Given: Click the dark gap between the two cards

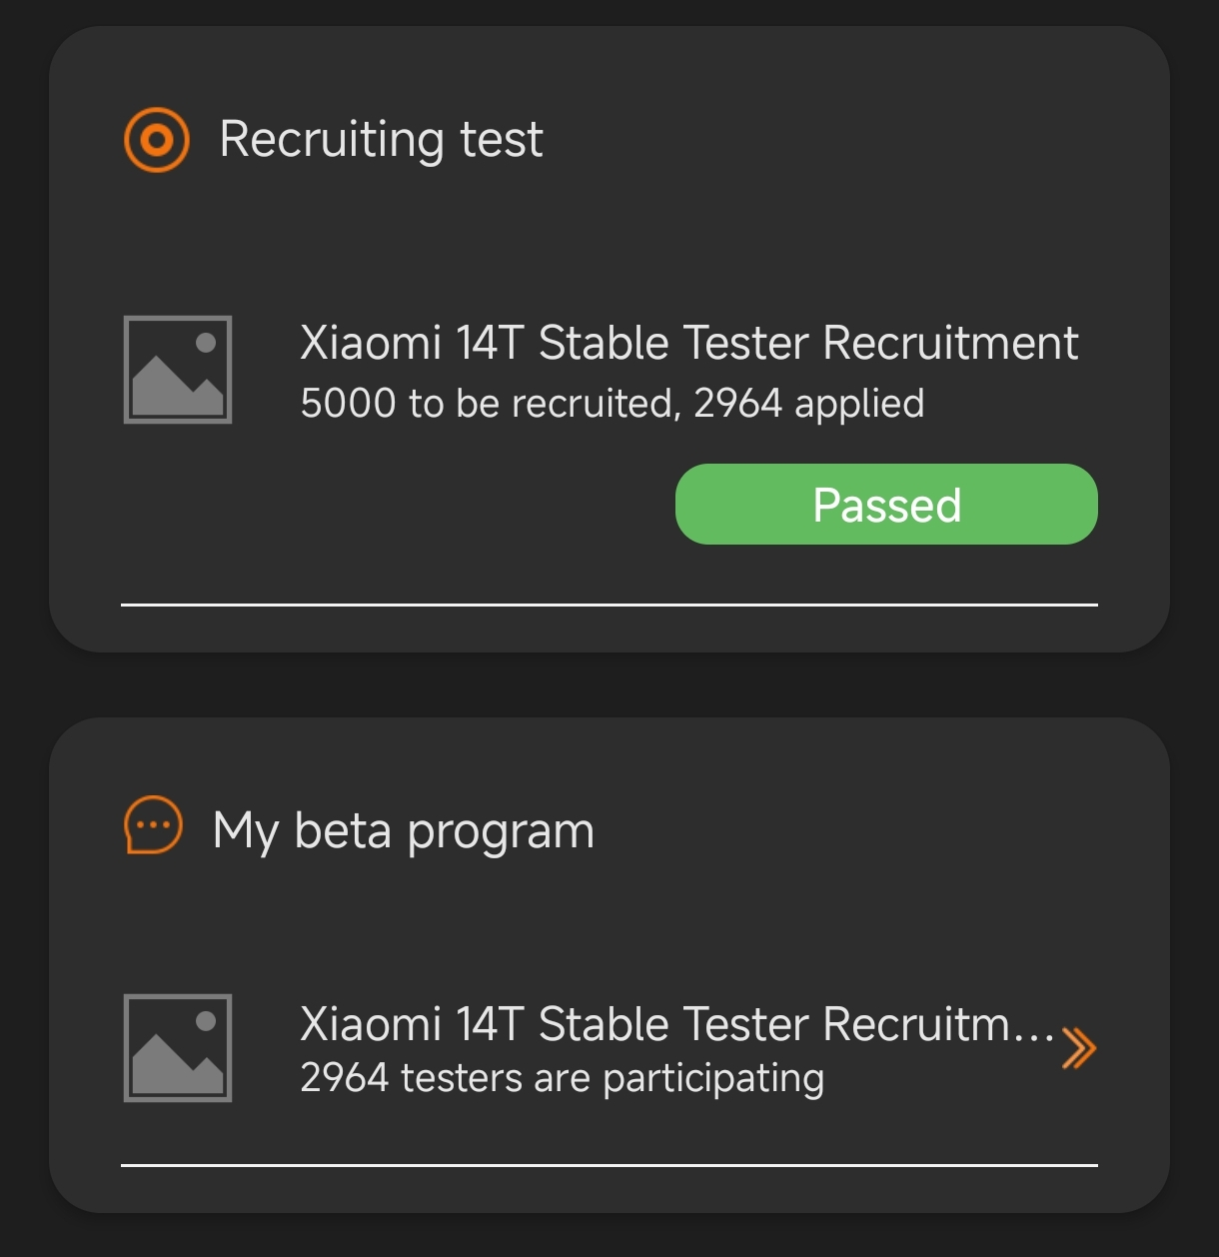Looking at the screenshot, I should (609, 685).
